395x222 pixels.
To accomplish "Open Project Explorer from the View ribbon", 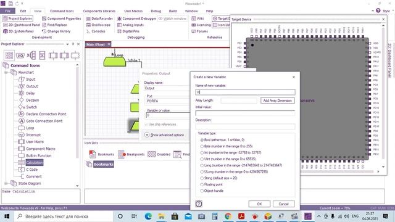I will (x=18, y=18).
